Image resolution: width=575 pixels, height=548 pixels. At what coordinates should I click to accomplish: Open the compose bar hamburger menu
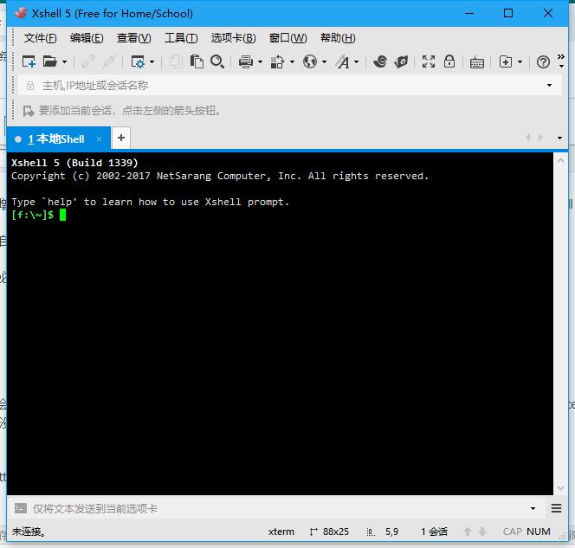point(557,509)
